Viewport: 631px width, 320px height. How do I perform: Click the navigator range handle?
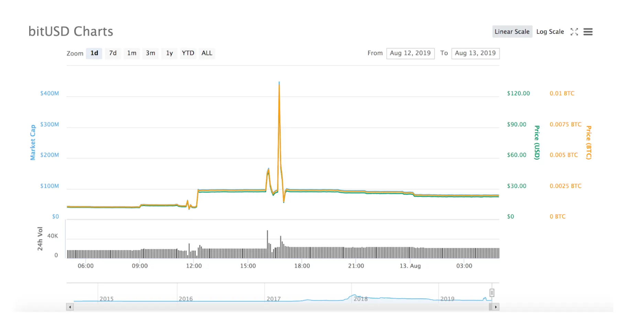[x=492, y=293]
